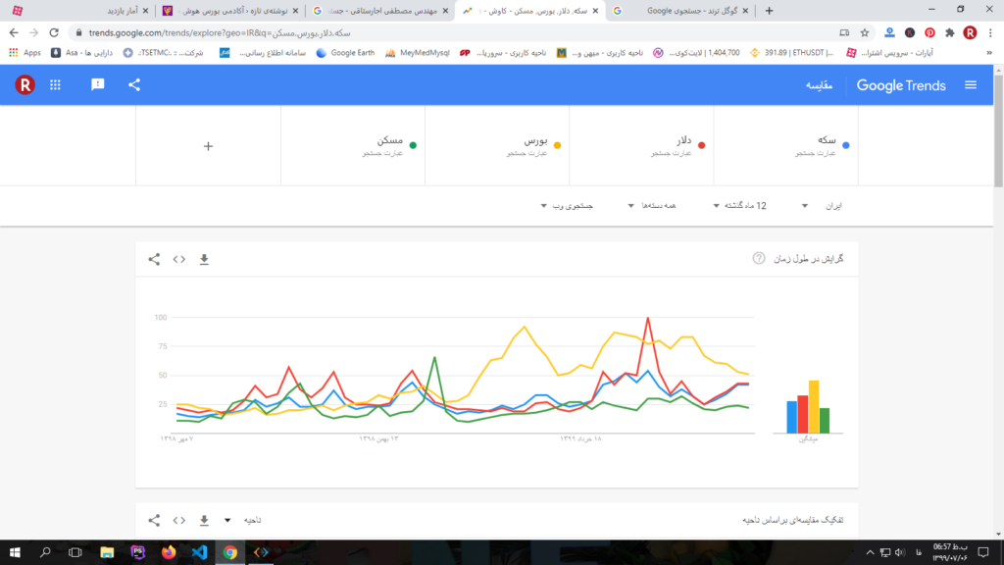Open the feedback icon in header
Image resolution: width=1004 pixels, height=565 pixels.
tap(98, 85)
